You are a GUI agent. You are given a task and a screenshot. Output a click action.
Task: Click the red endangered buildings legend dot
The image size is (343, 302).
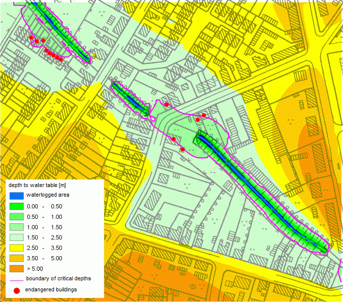click(x=17, y=290)
